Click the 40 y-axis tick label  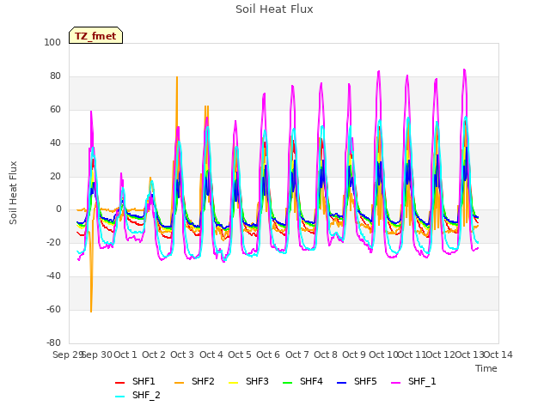(x=55, y=143)
